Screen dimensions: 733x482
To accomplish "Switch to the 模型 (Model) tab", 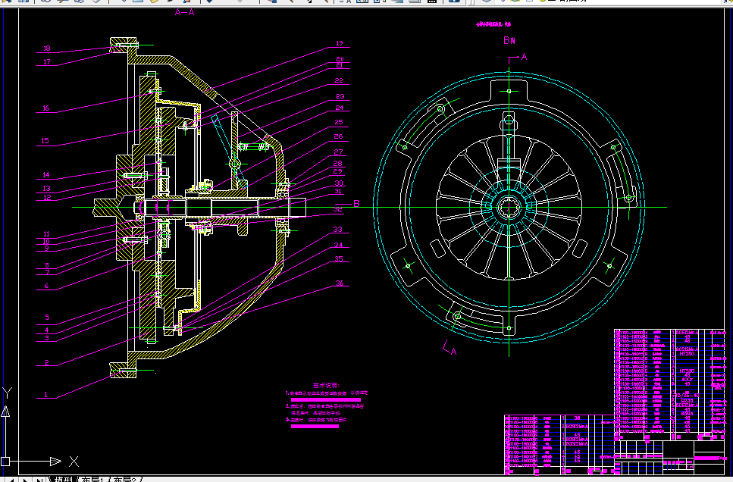I will (63, 479).
